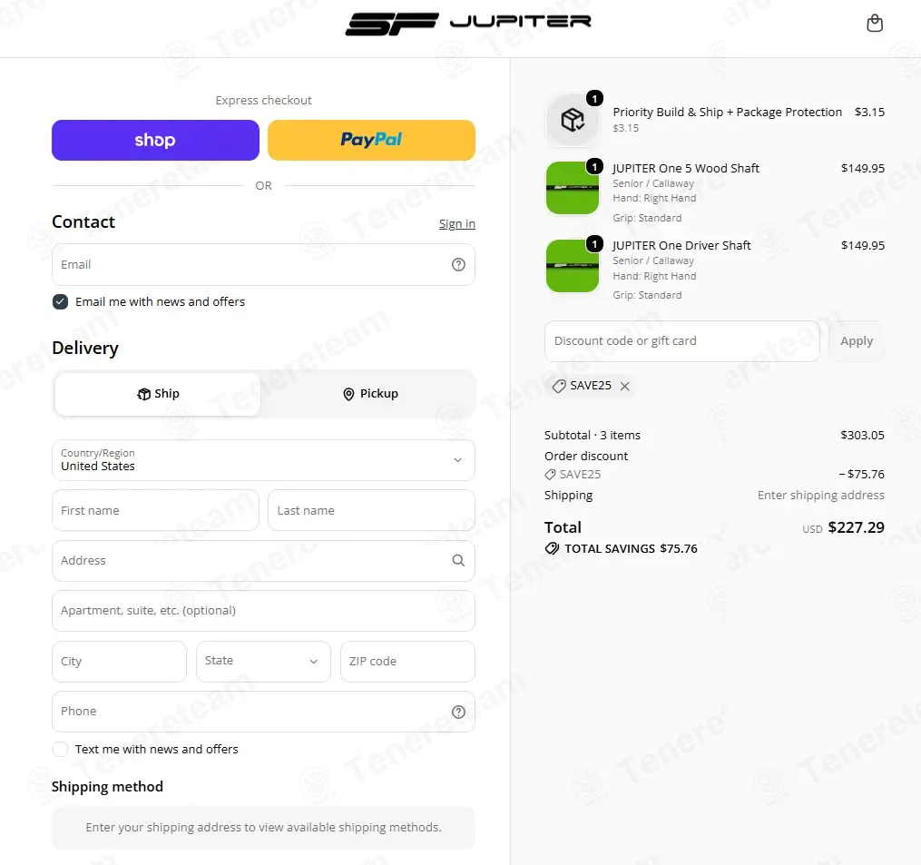Switch to the Pickup delivery tab
The height and width of the screenshot is (865, 921).
pyautogui.click(x=370, y=394)
